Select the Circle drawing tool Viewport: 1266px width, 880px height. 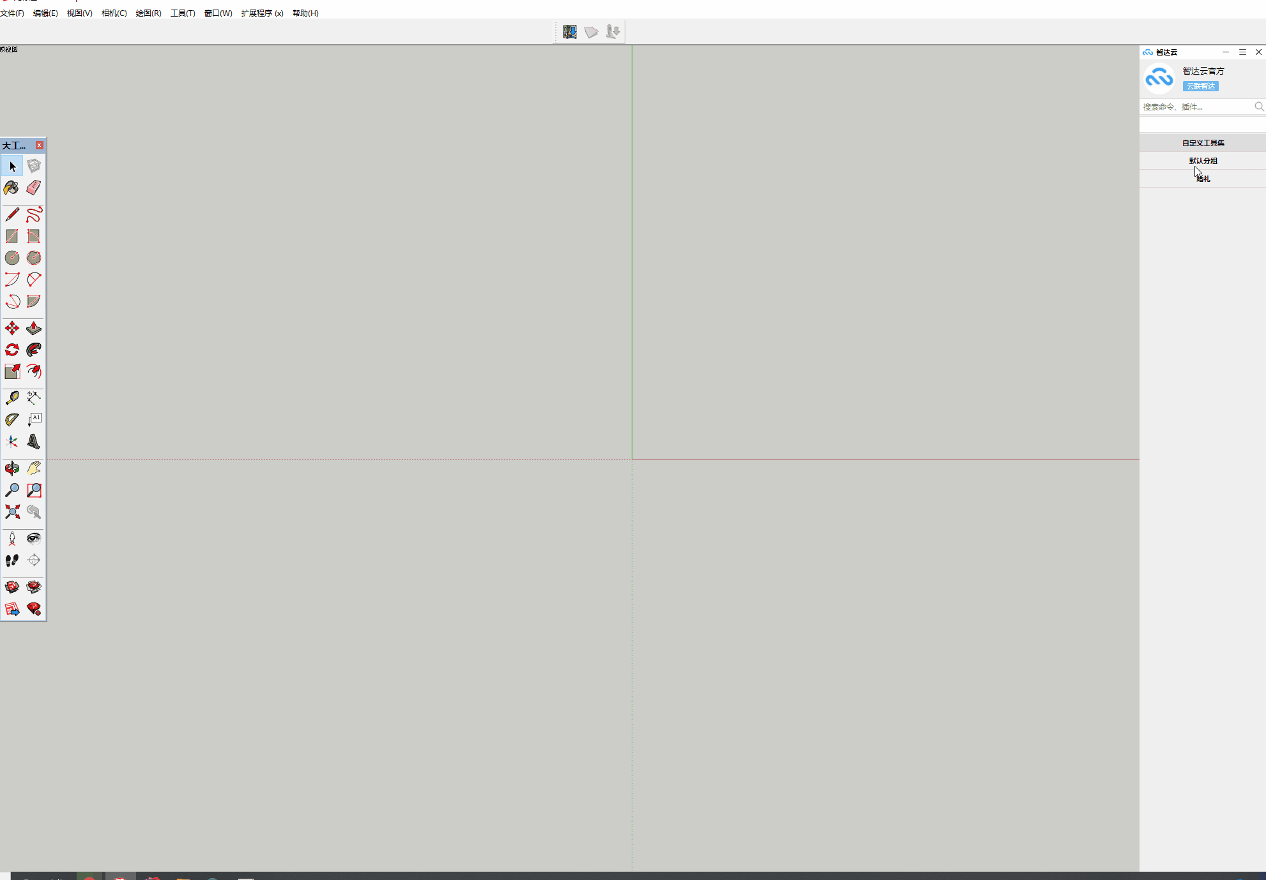coord(11,258)
